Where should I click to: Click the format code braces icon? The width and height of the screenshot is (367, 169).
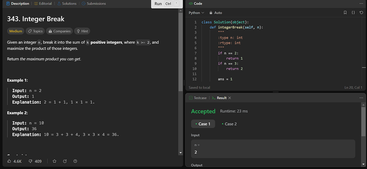click(353, 12)
